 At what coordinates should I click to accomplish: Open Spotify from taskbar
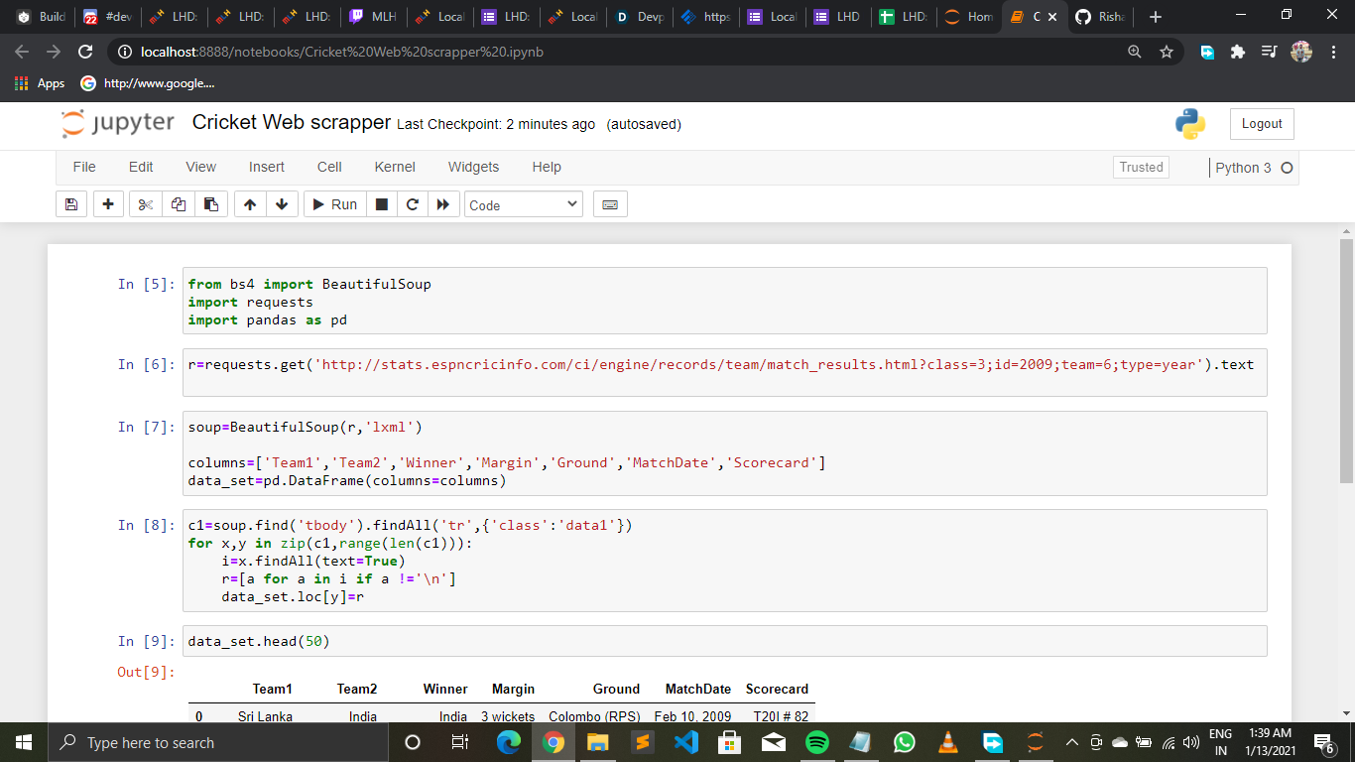pos(817,742)
